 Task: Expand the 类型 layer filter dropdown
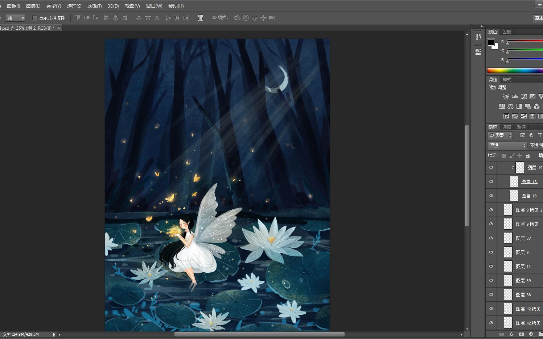500,135
